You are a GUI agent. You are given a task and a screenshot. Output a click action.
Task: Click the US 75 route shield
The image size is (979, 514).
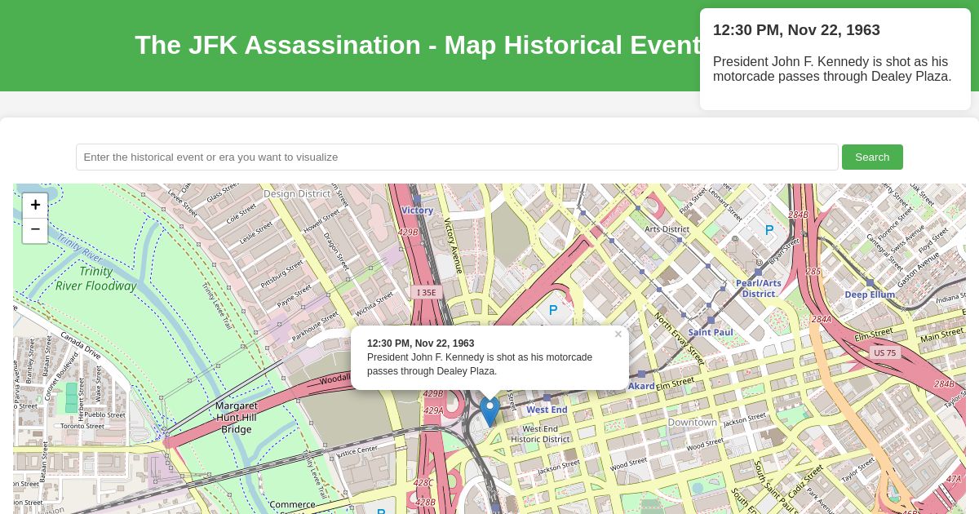pos(884,352)
